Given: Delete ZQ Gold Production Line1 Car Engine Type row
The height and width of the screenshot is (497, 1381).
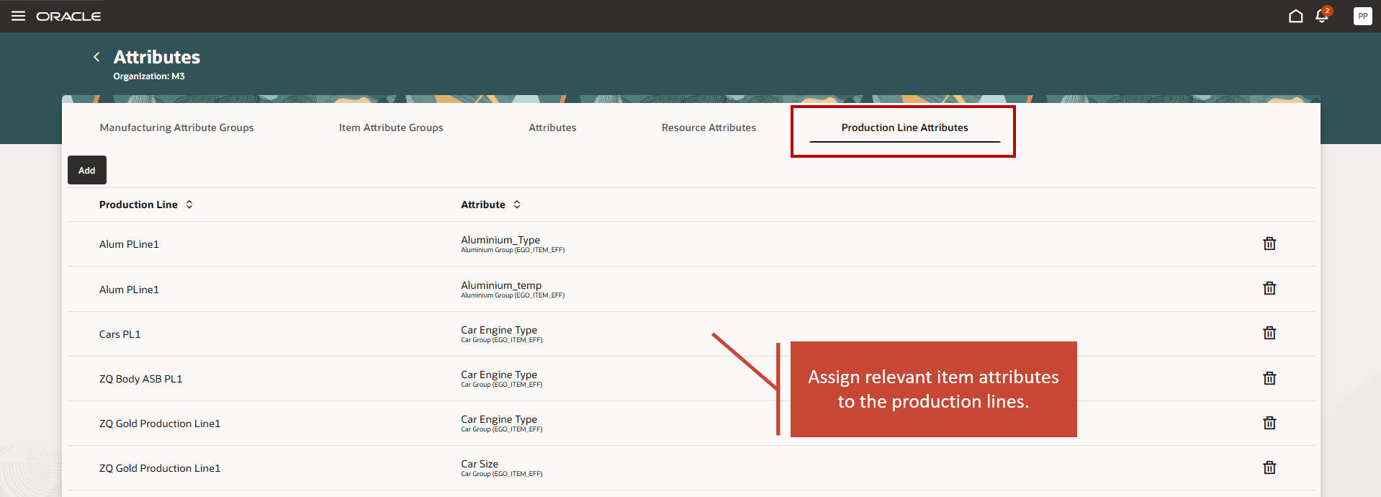Looking at the screenshot, I should tap(1269, 423).
